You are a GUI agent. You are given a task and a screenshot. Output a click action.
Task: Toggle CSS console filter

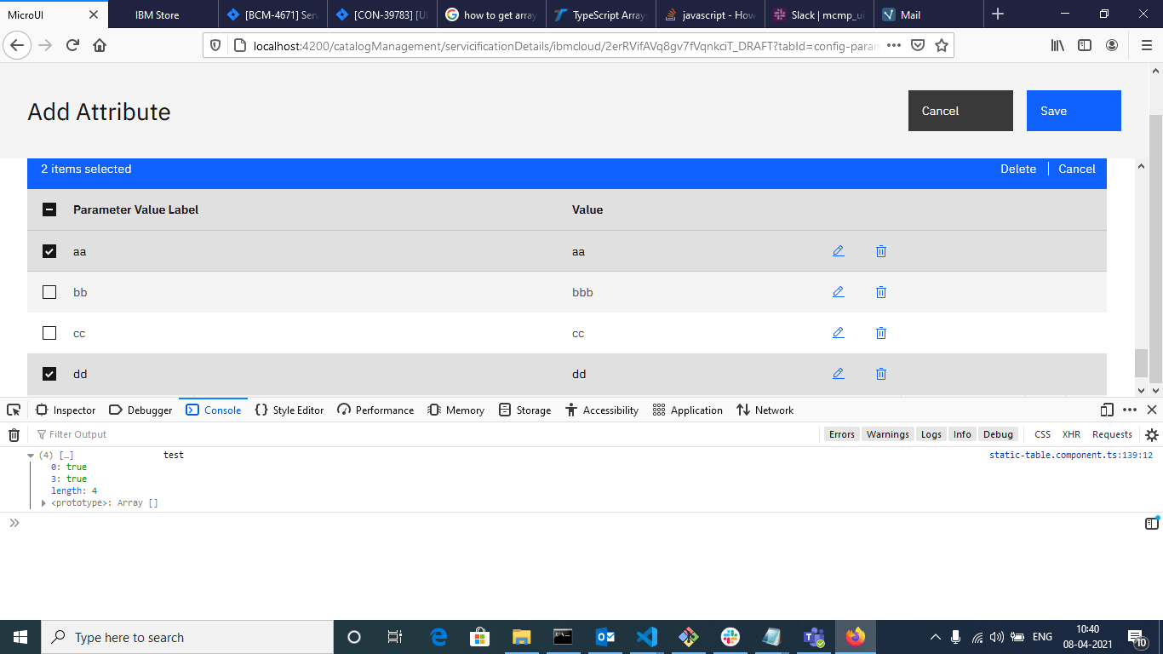pyautogui.click(x=1042, y=434)
